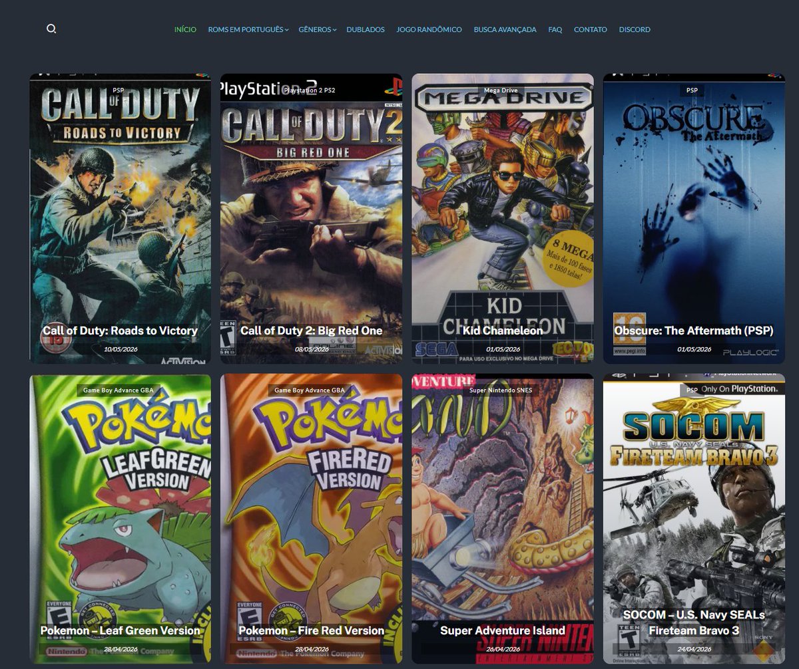Image resolution: width=799 pixels, height=669 pixels.
Task: Click the 28/04/2026 date on Fire Red card
Action: [312, 649]
